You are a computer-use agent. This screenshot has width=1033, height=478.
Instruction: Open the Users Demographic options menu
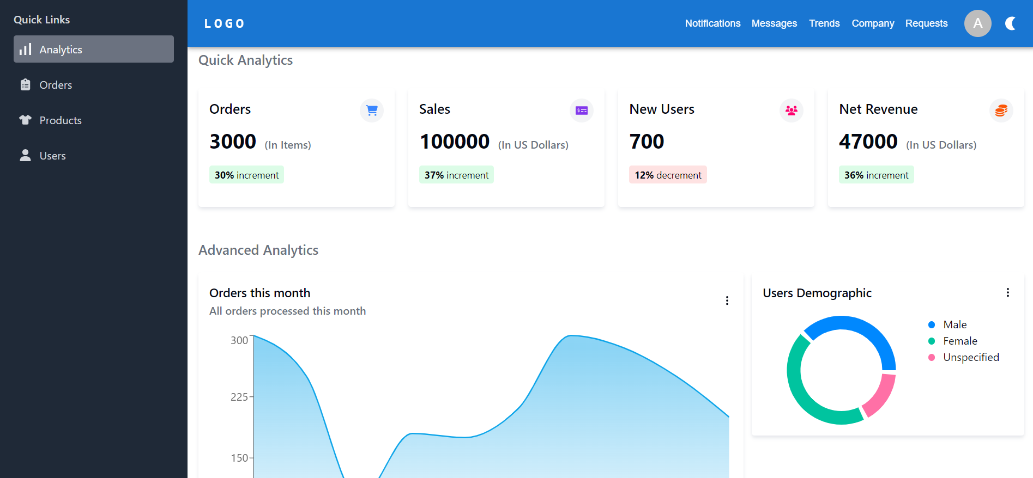pos(1007,292)
